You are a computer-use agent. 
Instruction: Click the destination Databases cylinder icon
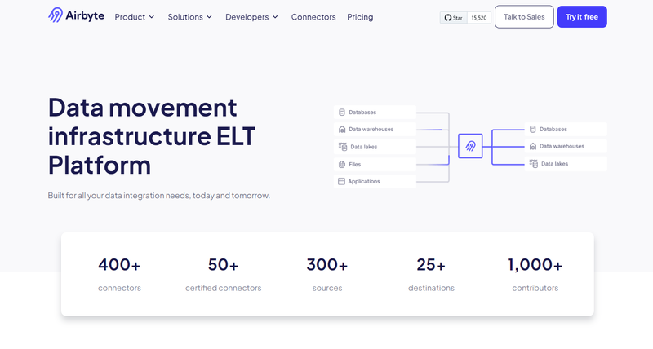(533, 130)
